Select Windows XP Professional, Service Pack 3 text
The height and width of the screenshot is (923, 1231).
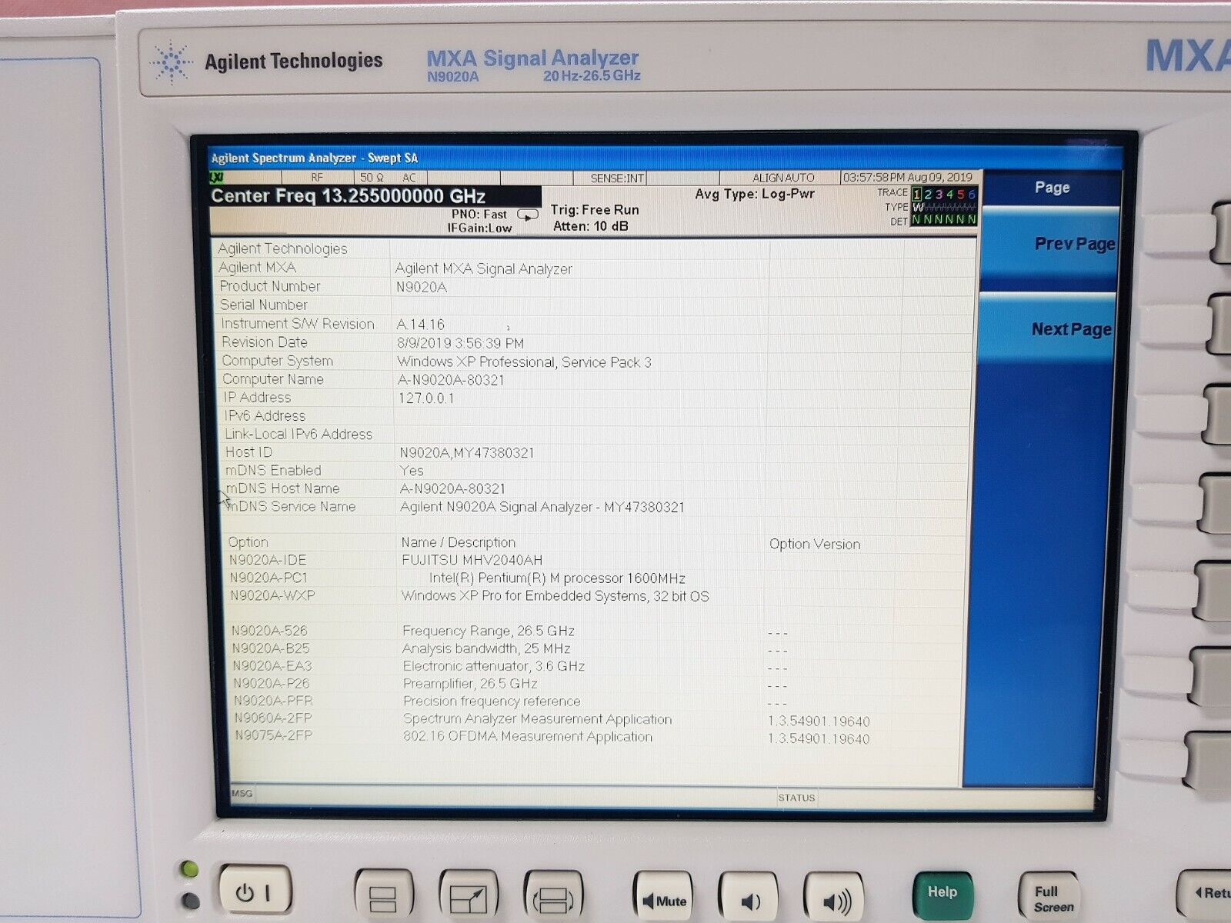(x=524, y=362)
